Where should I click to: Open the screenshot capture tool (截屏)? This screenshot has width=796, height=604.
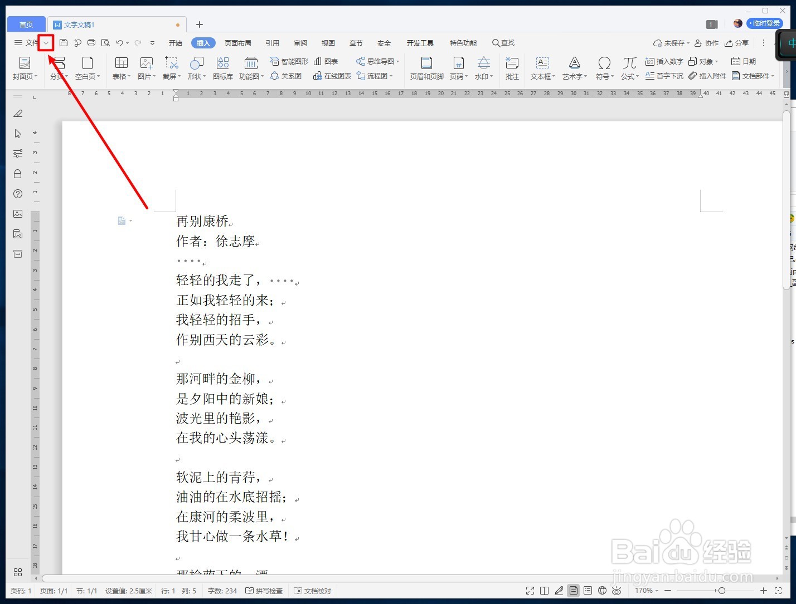[171, 67]
